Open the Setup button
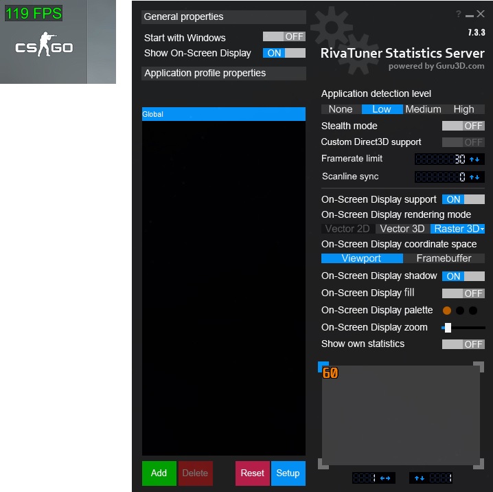The width and height of the screenshot is (493, 492). [x=288, y=473]
